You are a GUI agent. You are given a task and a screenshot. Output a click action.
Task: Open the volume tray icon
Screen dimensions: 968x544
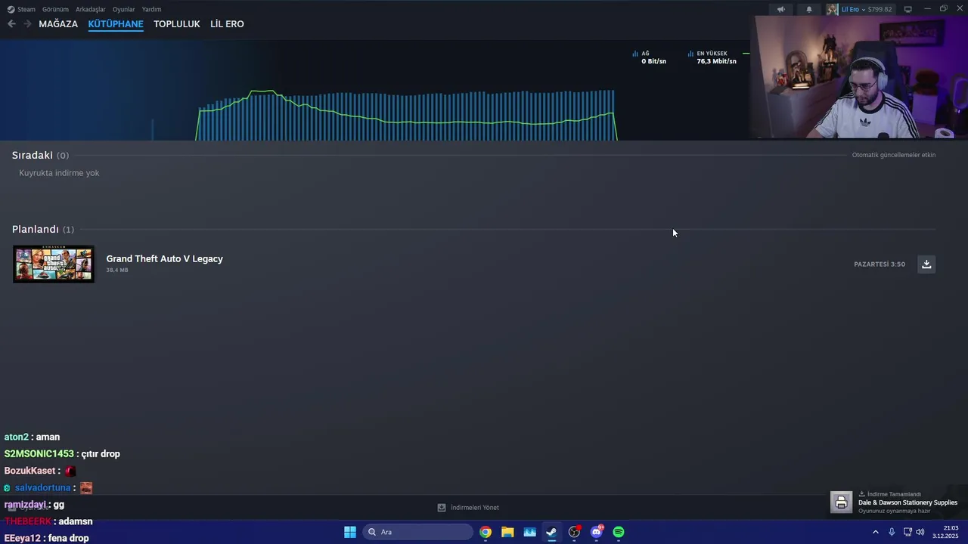click(920, 532)
